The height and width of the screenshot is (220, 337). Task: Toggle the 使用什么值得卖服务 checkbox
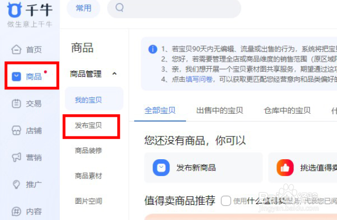click(226, 201)
